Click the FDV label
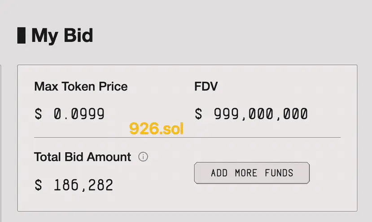Viewport: 372px width, 222px height. (x=206, y=87)
